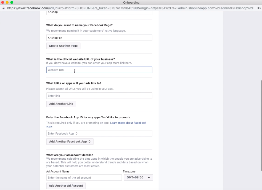Click the partially visible Krishop field at top
The width and height of the screenshot is (262, 190).
pos(99,13)
